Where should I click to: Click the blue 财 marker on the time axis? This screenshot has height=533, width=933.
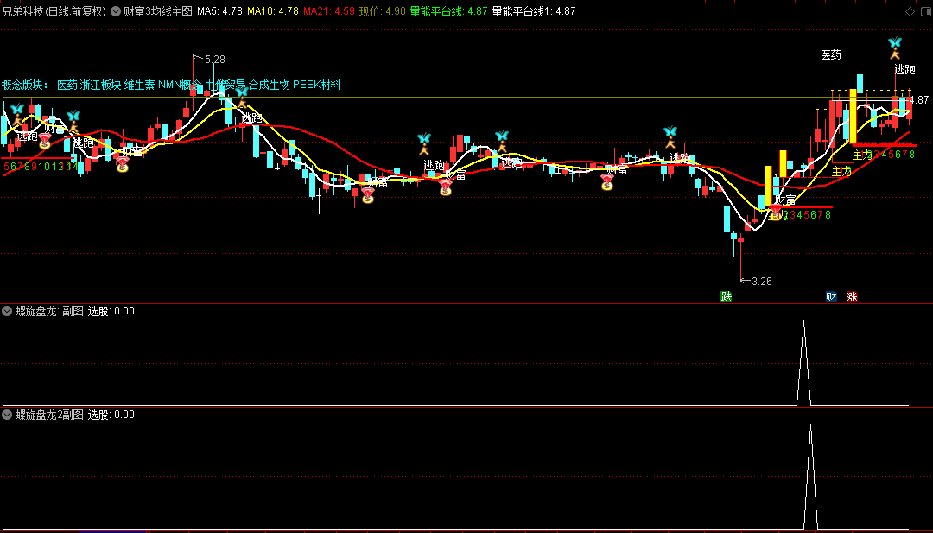831,297
